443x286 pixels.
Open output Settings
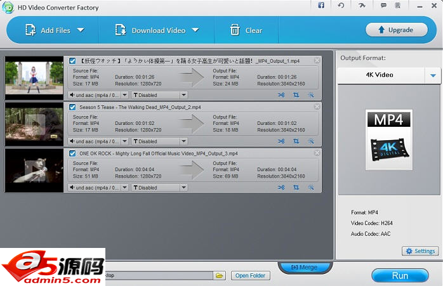420,251
